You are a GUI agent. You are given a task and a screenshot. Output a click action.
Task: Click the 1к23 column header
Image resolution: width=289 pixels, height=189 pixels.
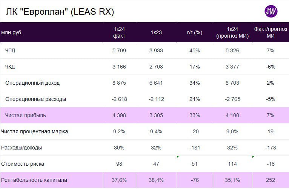(x=156, y=32)
